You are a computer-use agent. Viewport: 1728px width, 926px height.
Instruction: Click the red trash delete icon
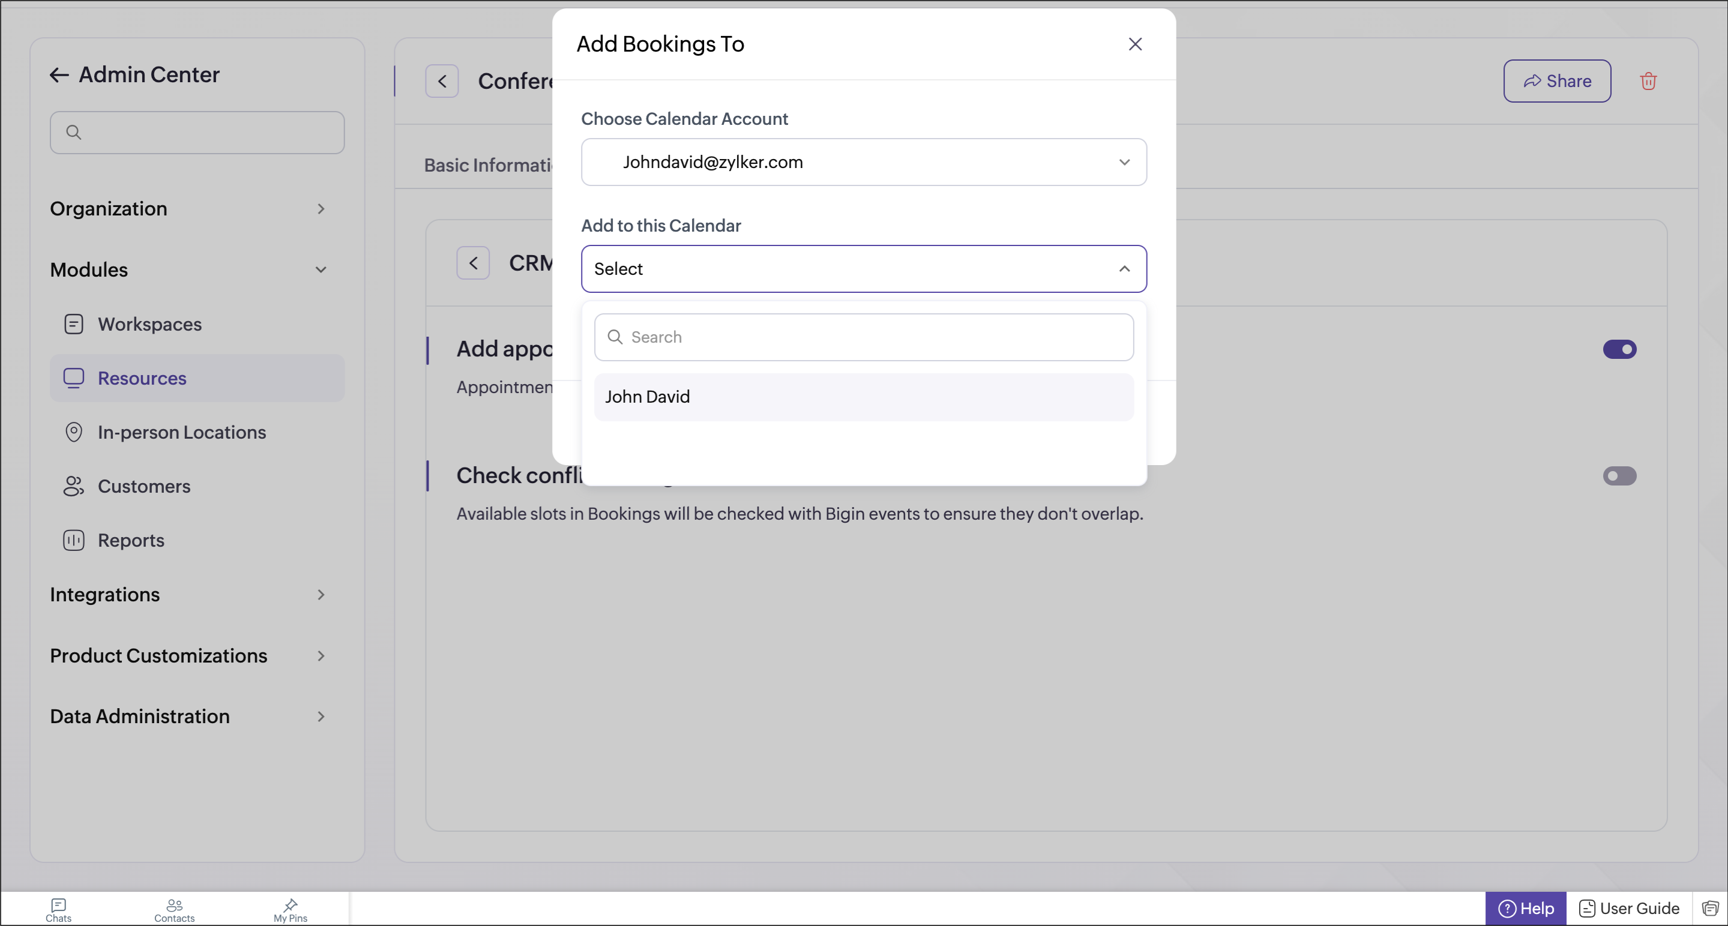coord(1648,81)
